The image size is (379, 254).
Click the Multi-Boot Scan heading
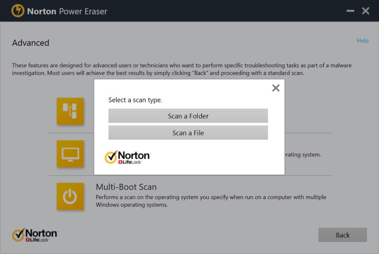pyautogui.click(x=126, y=187)
